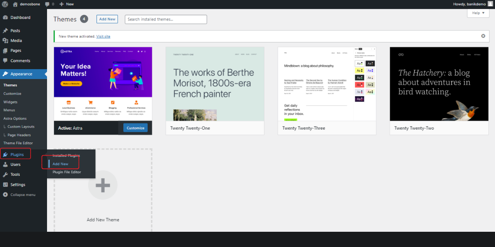
Task: Dismiss the New theme activated notice
Action: [483, 36]
